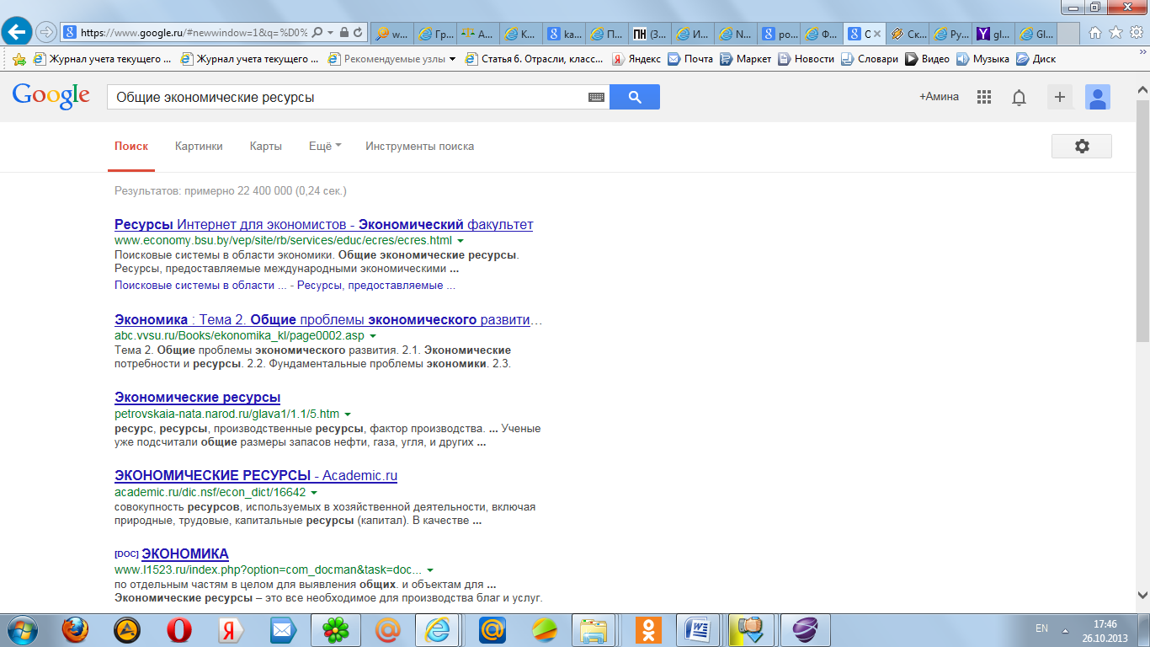Open 'Статья 6. Отрасли, класс...' favorites bookmark
Screen dimensions: 1150x647
tap(534, 59)
